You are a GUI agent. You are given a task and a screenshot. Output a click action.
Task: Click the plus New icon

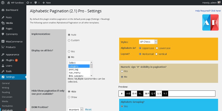point(44,2)
